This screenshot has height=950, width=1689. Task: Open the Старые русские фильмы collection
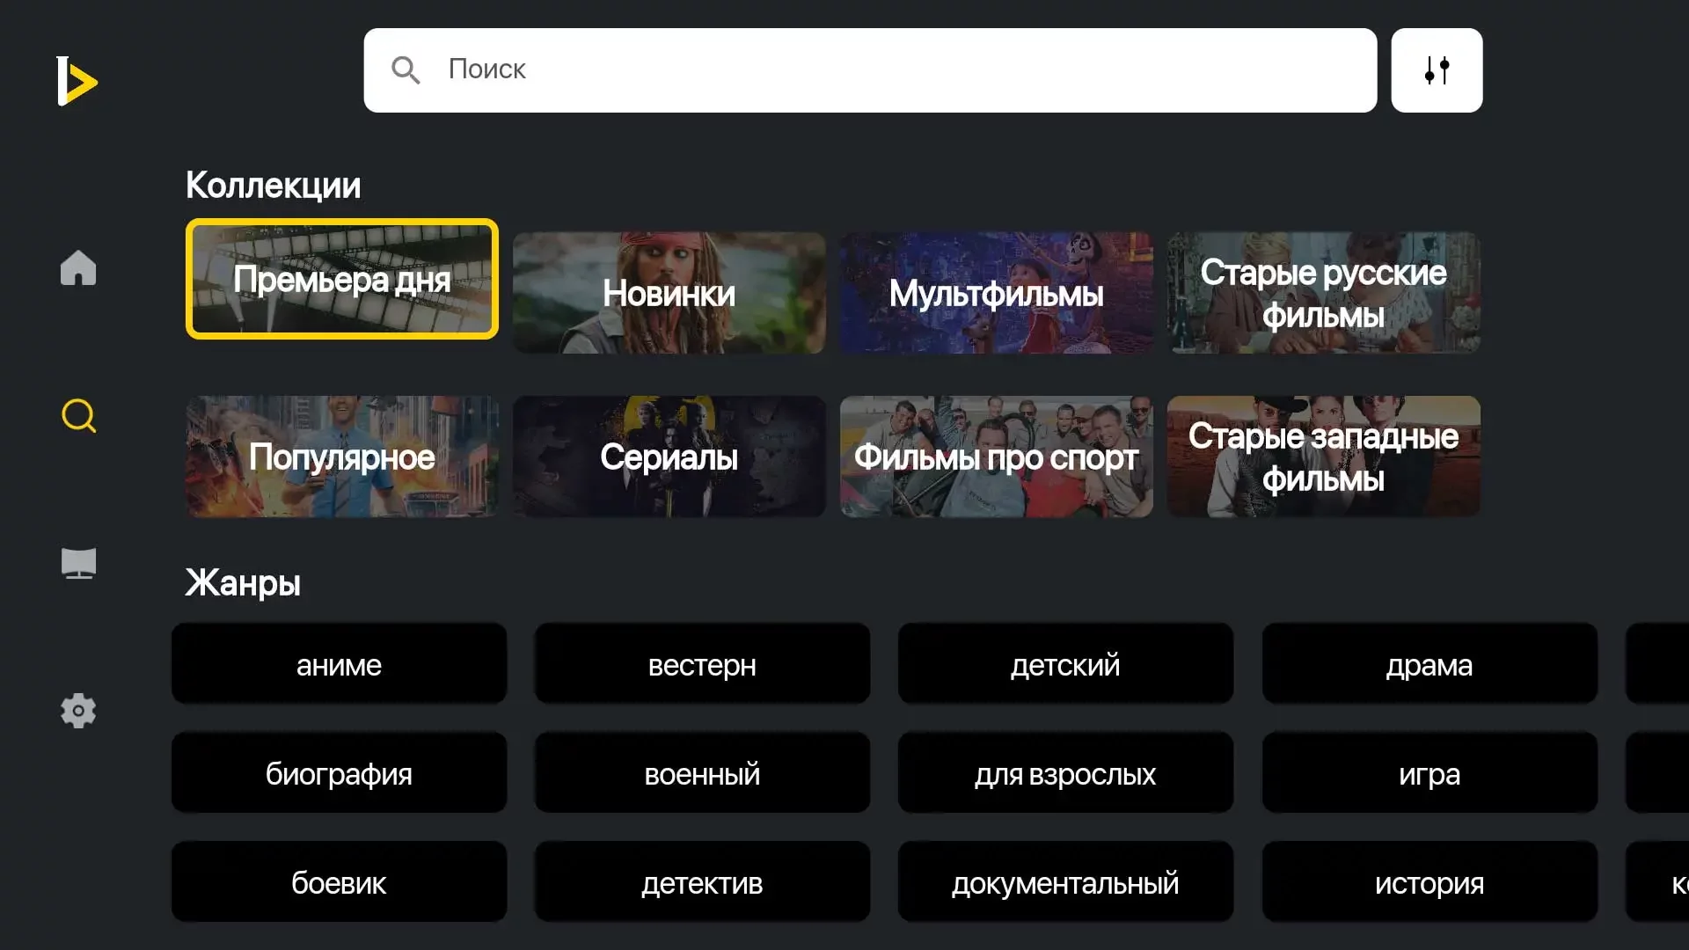1323,293
